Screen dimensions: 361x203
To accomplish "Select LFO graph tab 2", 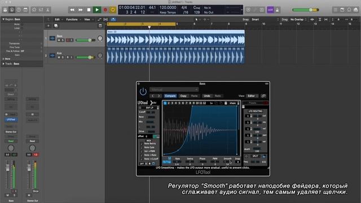I will pos(169,103).
